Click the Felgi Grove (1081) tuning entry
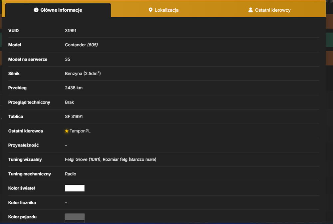This screenshot has height=224, width=333. point(83,159)
